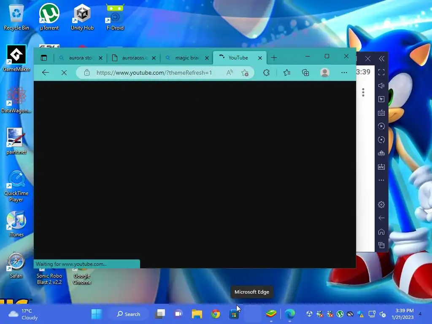Viewport: 432px width, 324px height.
Task: Open Task View from taskbar
Action: pos(160,314)
